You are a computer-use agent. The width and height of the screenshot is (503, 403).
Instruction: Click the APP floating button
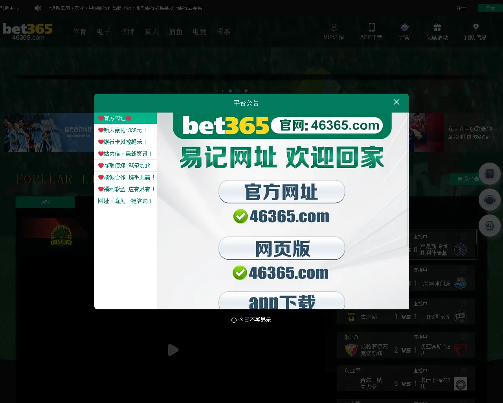(489, 226)
